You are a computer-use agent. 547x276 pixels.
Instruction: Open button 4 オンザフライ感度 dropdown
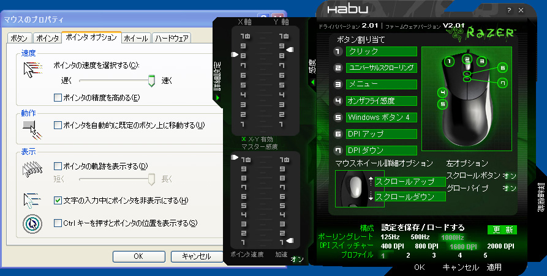(381, 101)
